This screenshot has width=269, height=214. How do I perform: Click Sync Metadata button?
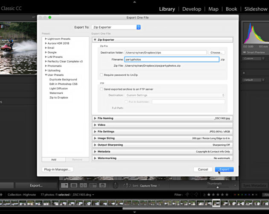click(254, 185)
